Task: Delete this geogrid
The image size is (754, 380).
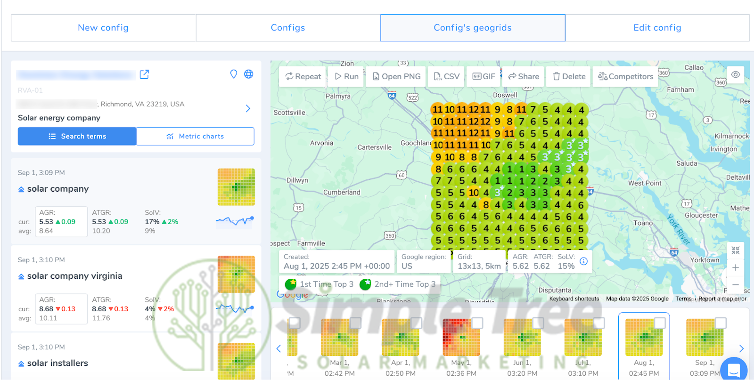Action: click(569, 76)
